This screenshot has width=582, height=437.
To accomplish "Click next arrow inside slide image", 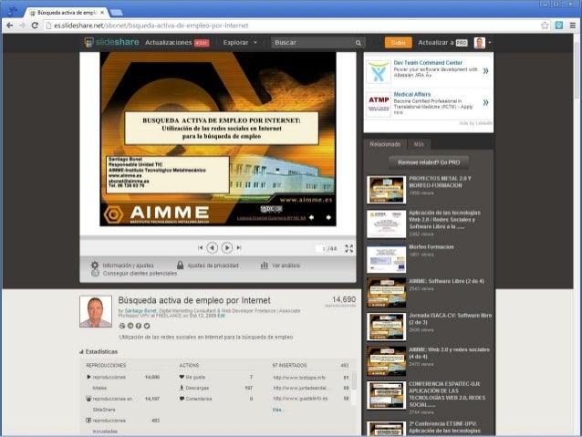I will tap(328, 217).
